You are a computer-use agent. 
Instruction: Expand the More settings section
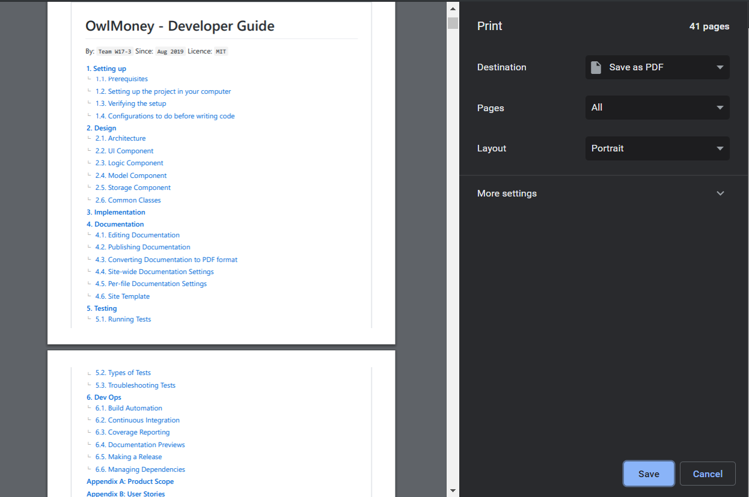[507, 194]
